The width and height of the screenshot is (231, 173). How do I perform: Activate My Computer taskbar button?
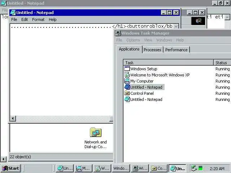pyautogui.click(x=83, y=168)
